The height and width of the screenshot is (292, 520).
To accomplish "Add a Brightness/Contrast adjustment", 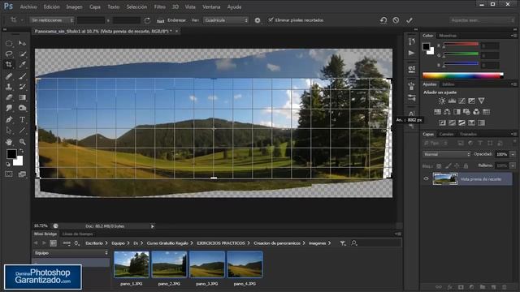I will [x=442, y=101].
